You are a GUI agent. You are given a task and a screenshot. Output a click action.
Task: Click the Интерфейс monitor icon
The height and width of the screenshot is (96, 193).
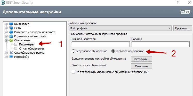(x=11, y=57)
